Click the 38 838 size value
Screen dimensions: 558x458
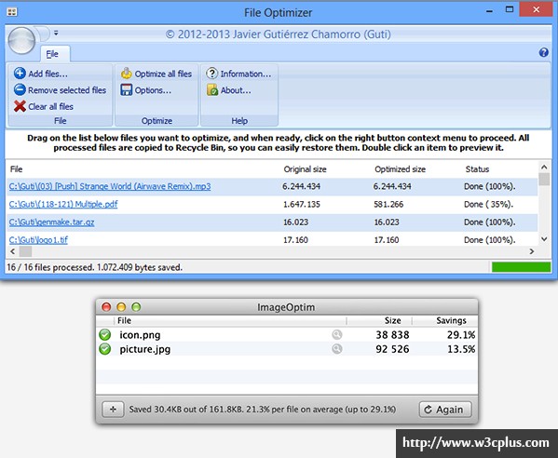pos(392,335)
